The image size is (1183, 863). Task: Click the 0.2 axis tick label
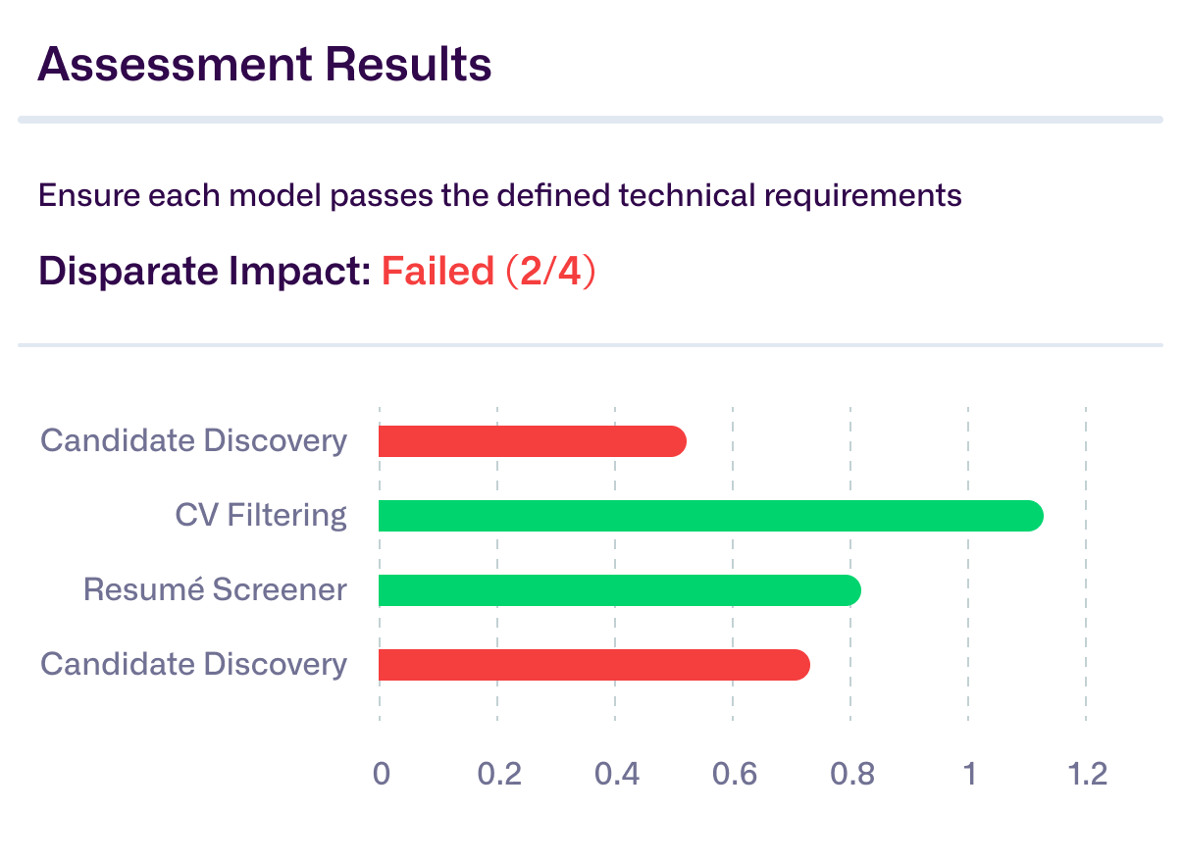498,774
